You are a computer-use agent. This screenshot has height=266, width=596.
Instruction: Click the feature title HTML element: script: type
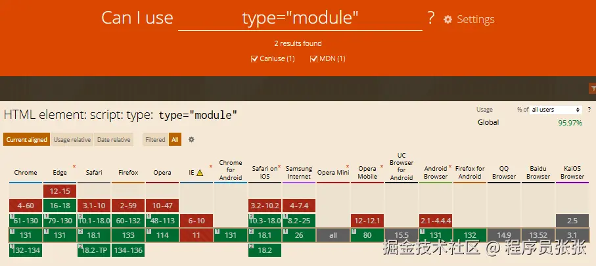120,115
